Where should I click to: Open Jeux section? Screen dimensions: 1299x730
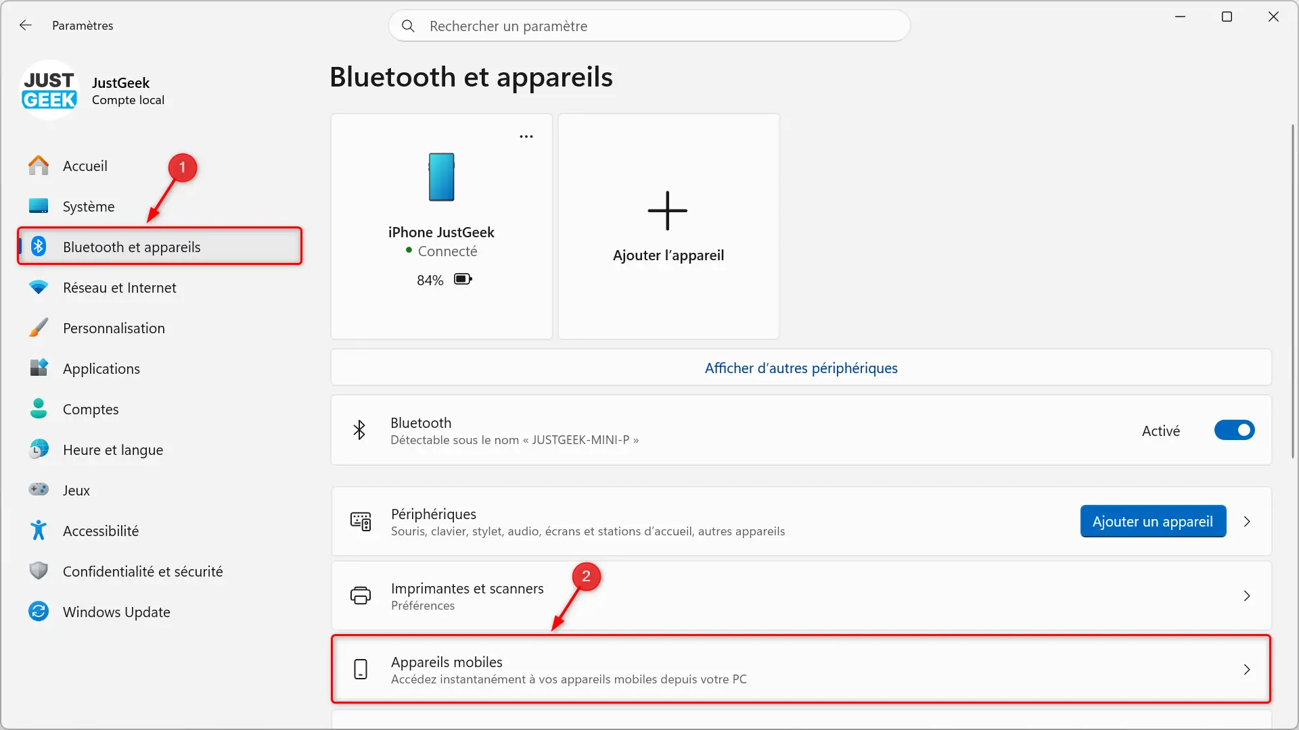coord(160,491)
